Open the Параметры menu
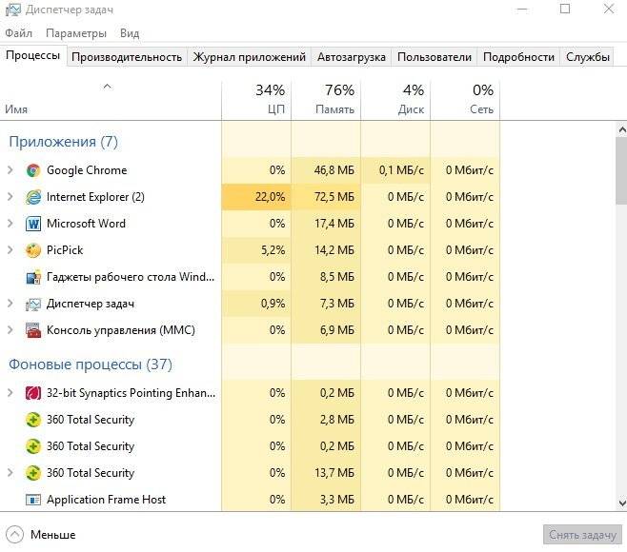The height and width of the screenshot is (552, 627). (x=76, y=33)
